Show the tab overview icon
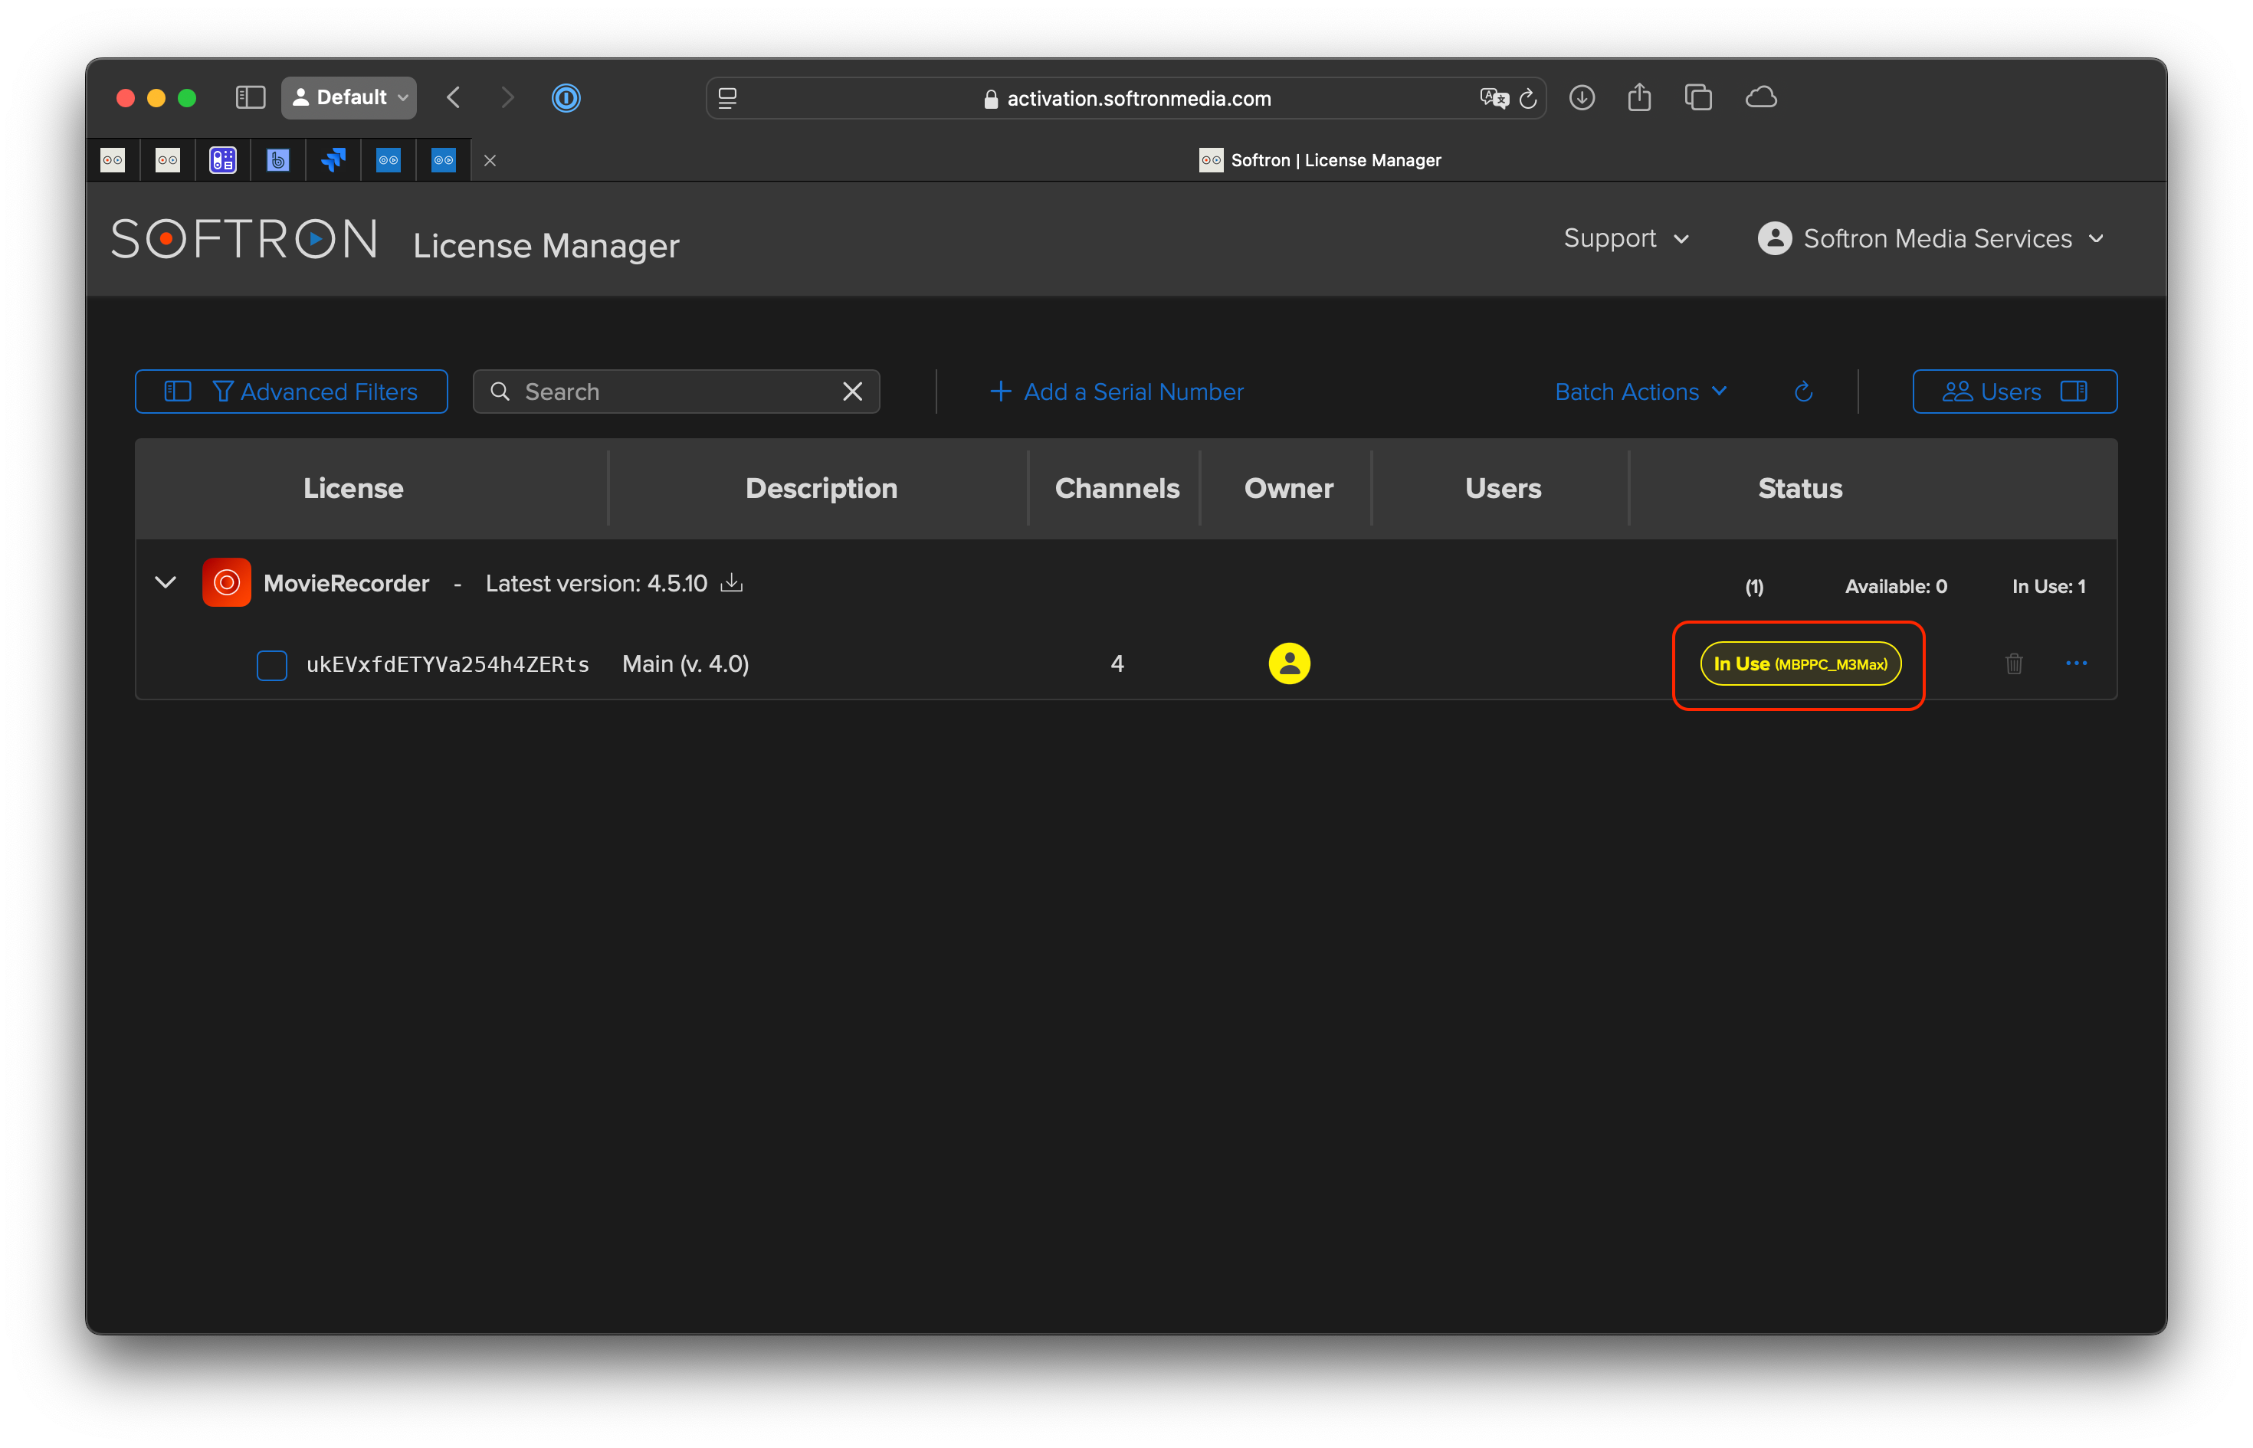 pos(1698,98)
